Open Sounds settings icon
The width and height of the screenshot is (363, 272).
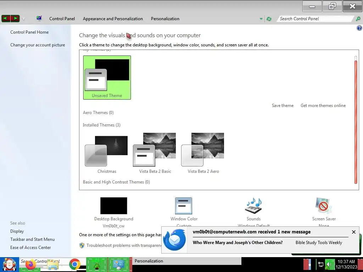253,206
